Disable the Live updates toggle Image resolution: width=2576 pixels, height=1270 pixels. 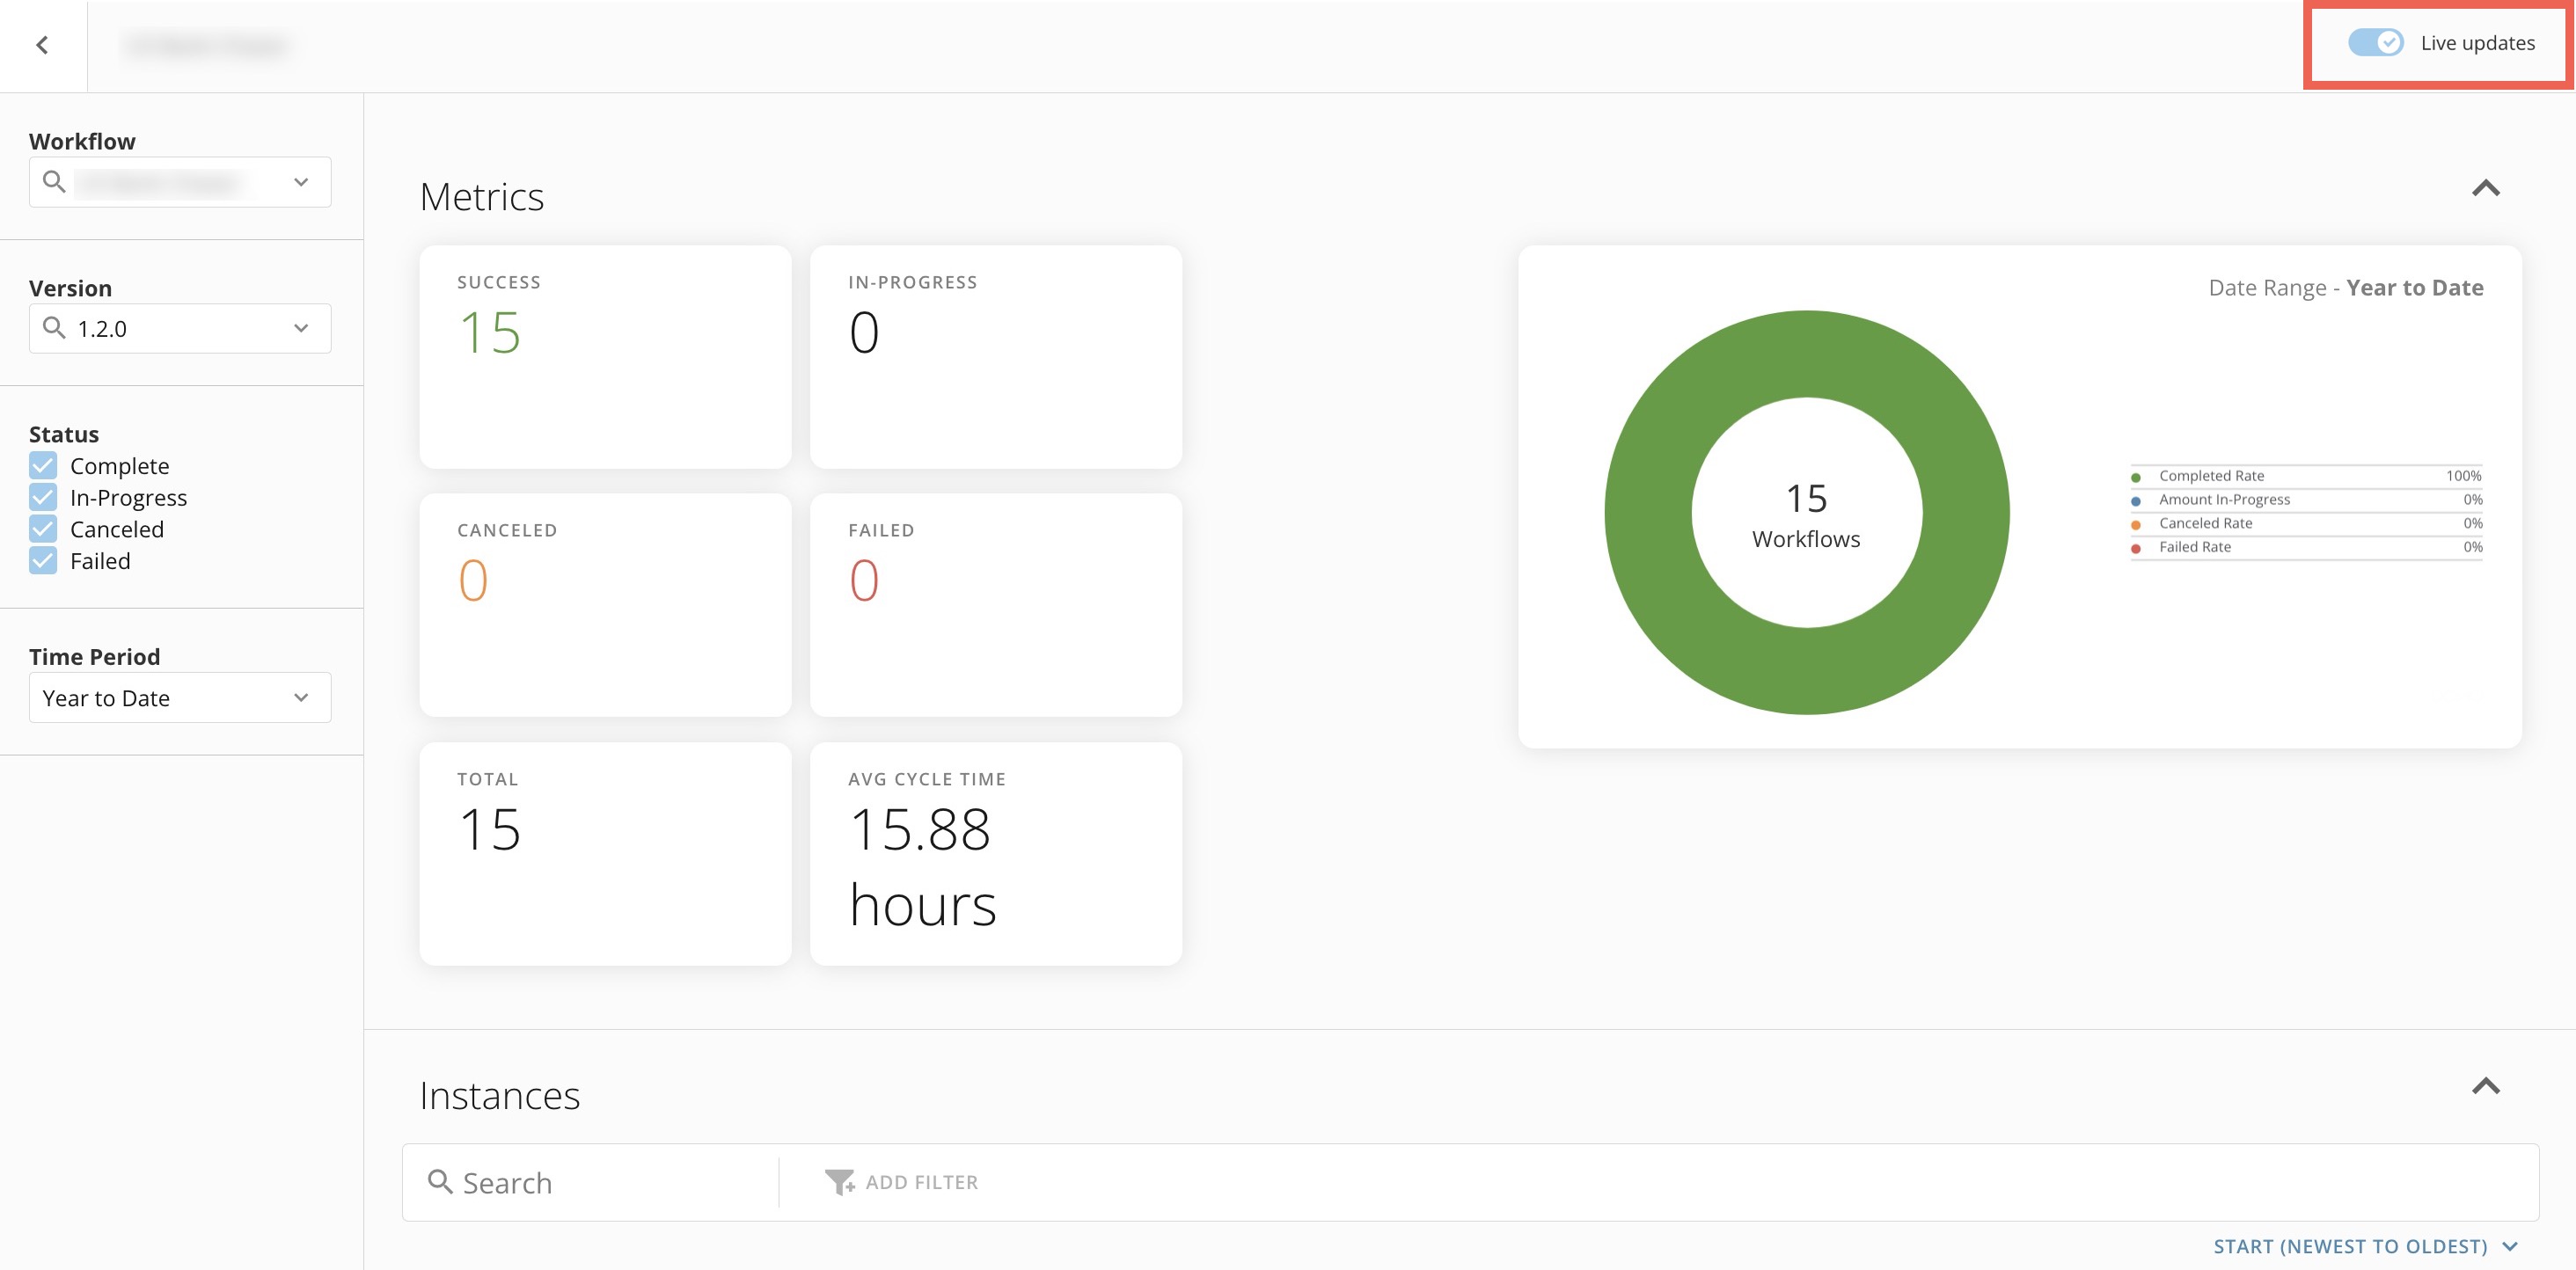2377,43
